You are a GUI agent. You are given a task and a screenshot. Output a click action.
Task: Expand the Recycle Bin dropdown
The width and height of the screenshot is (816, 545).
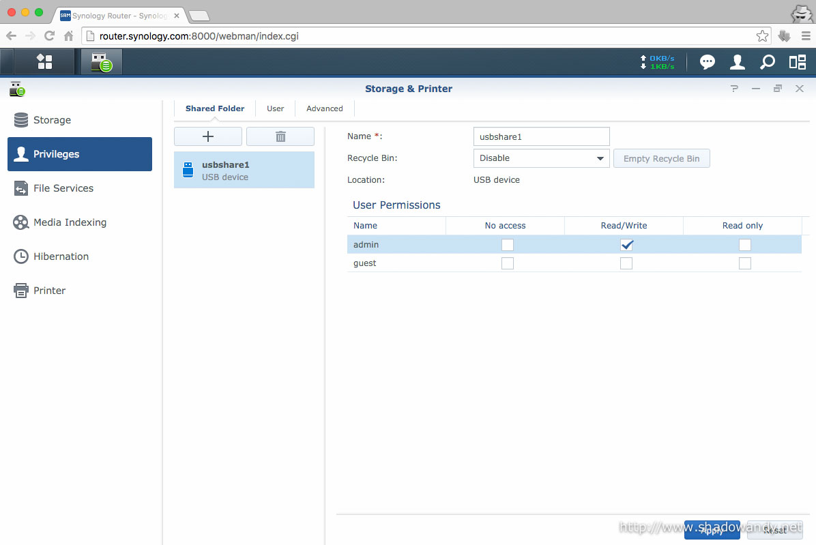(541, 158)
